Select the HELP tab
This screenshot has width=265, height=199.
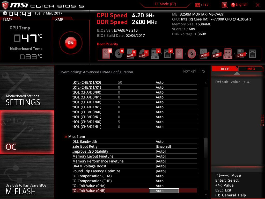(x=225, y=69)
